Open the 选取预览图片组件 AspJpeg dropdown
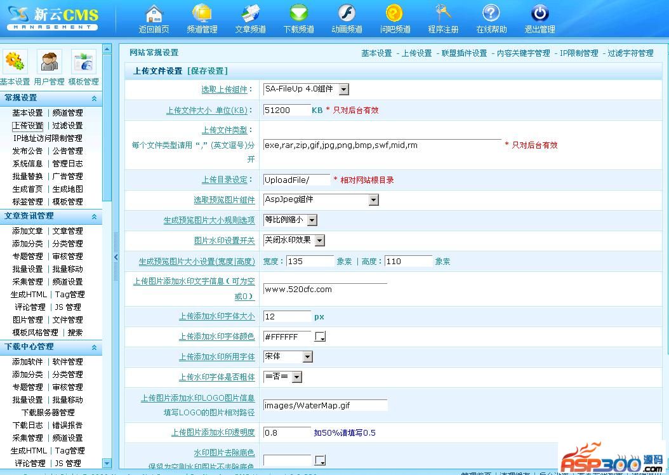 tap(374, 200)
